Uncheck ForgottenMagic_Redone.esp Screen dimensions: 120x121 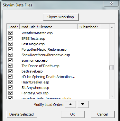point(11,49)
